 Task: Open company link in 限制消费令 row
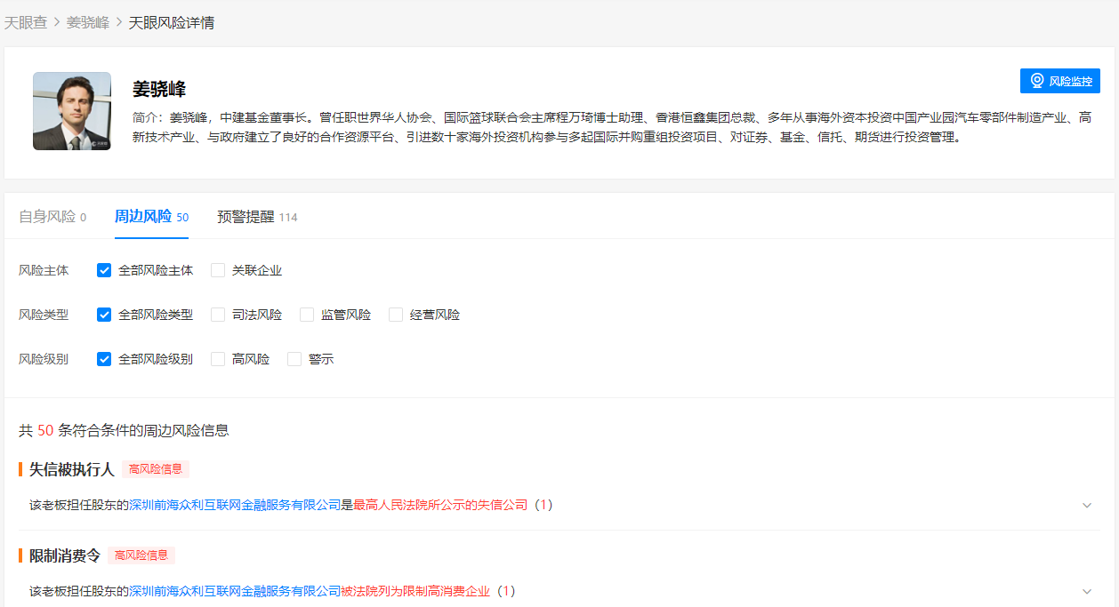click(236, 591)
